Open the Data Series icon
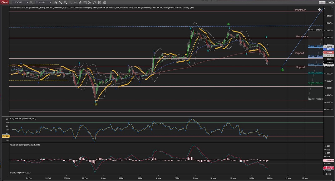Screen dimensions: 335x181 coord(90,2)
